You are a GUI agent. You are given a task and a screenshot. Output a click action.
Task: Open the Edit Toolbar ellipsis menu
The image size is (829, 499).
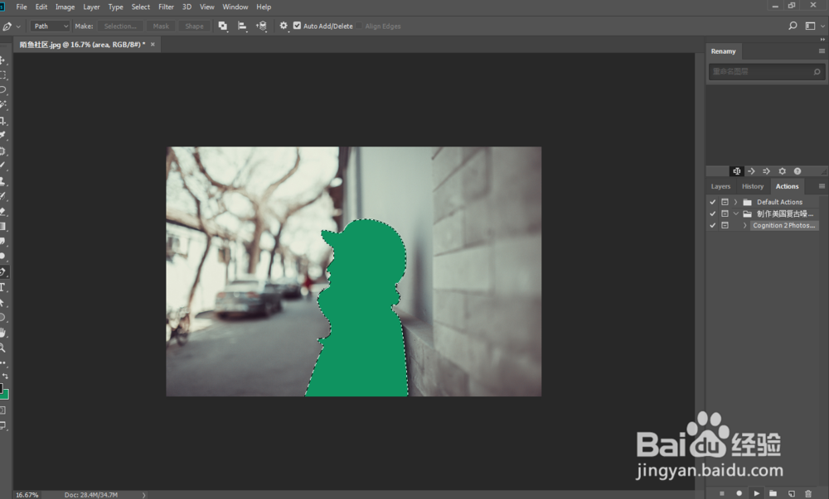2,363
